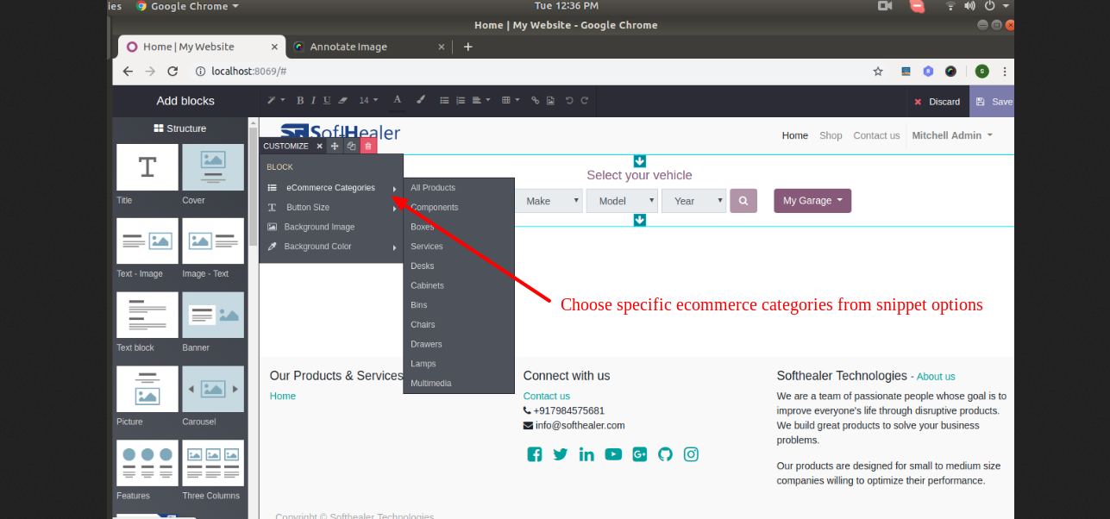Open the font size 14 dropdown
1110x519 pixels.
(x=368, y=100)
